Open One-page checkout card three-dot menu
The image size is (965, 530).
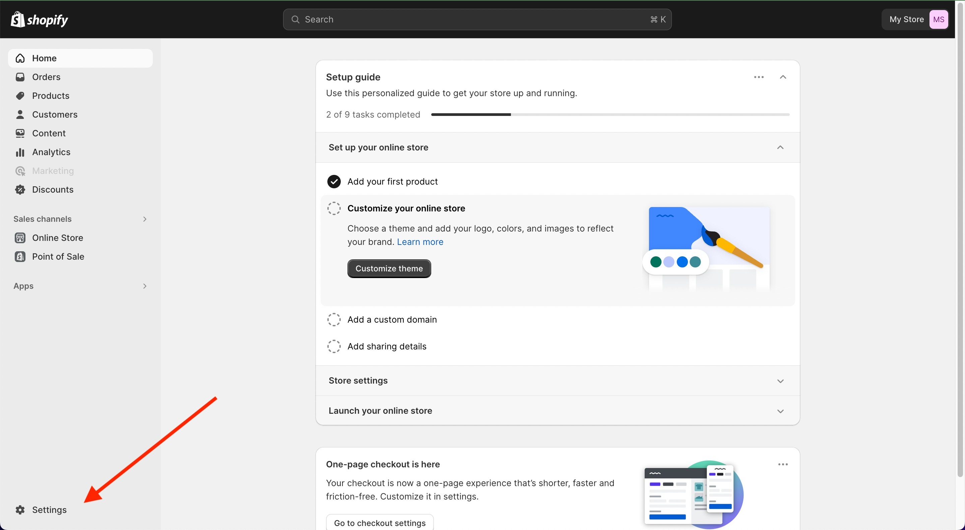coord(783,464)
